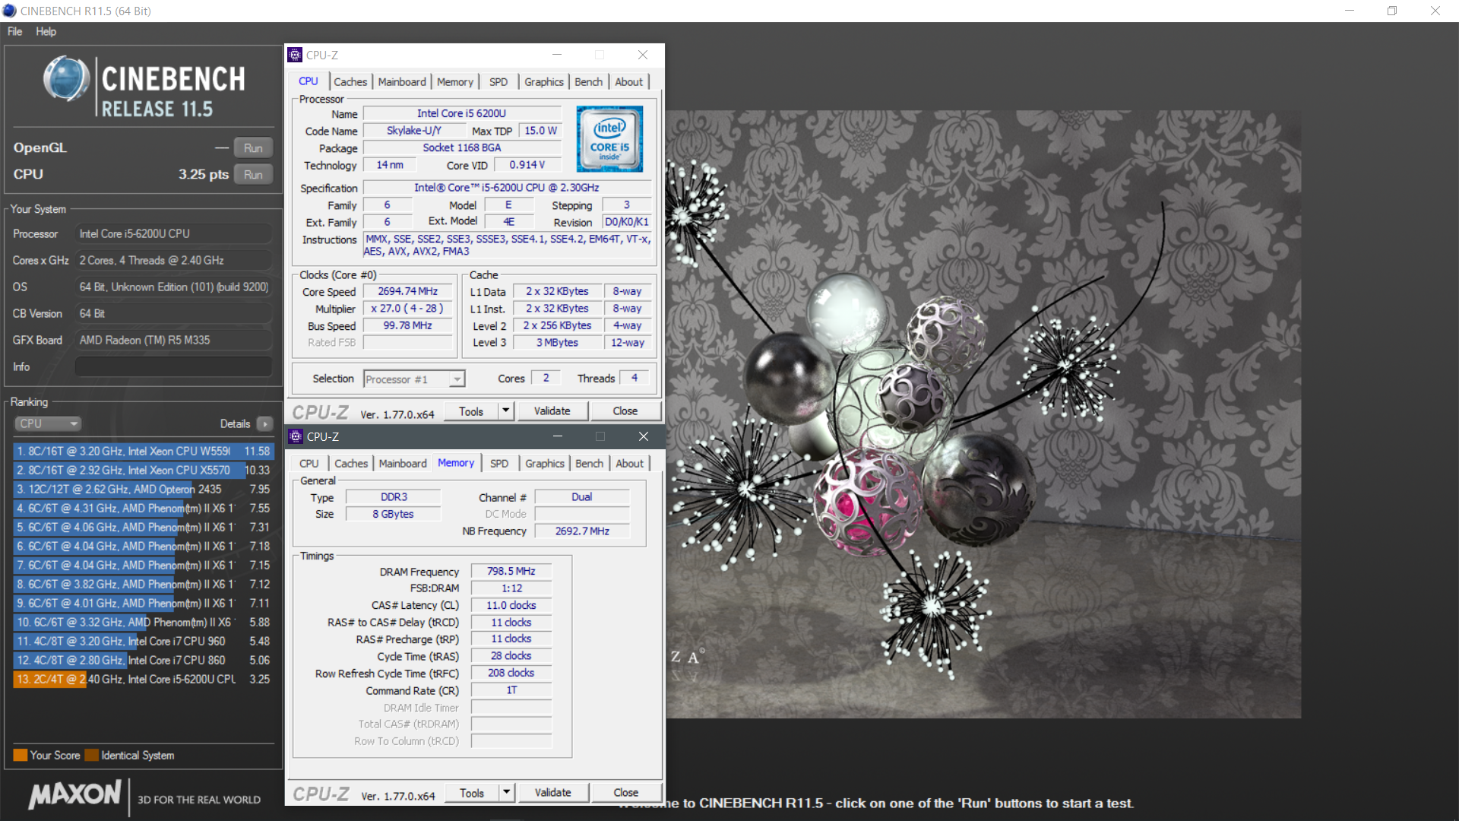Viewport: 1459px width, 821px height.
Task: Click Validate in bottom CPU-Z window
Action: pyautogui.click(x=552, y=793)
